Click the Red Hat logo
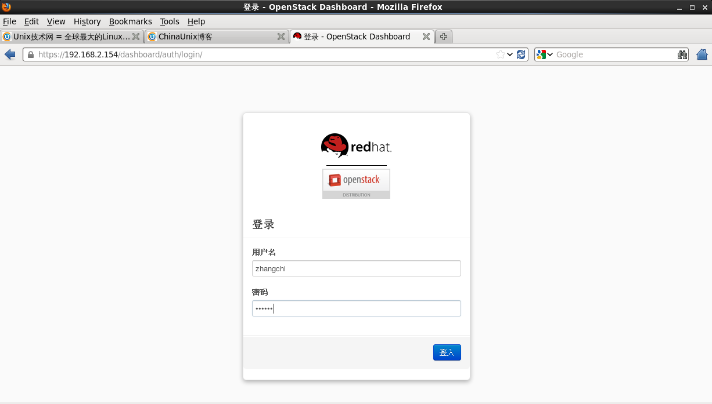This screenshot has width=712, height=404. point(356,146)
